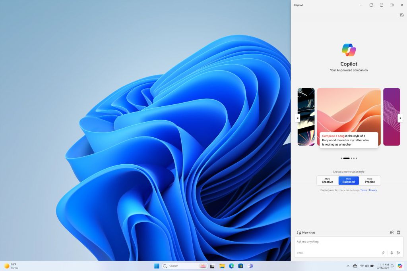Image resolution: width=407 pixels, height=271 pixels.
Task: Keep the More Balanced style selected
Action: pos(349,181)
